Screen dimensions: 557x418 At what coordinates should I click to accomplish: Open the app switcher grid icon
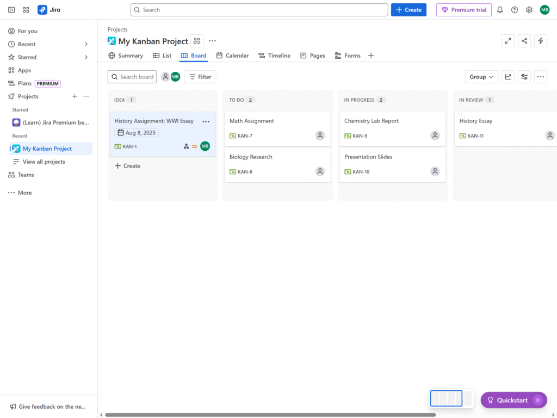(x=26, y=10)
